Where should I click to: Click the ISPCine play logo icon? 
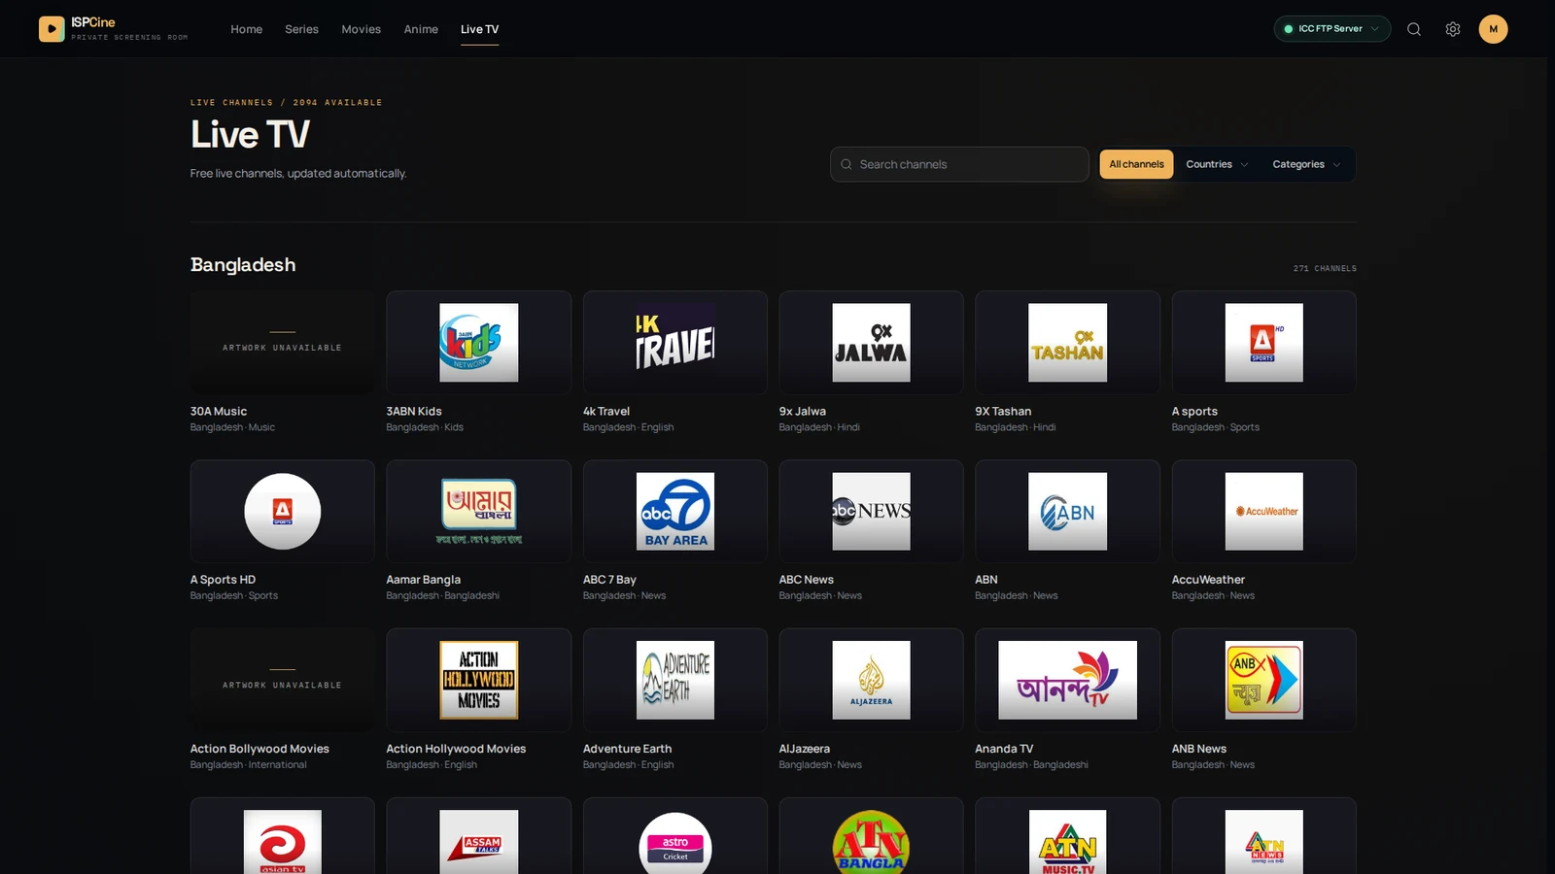[x=52, y=29]
